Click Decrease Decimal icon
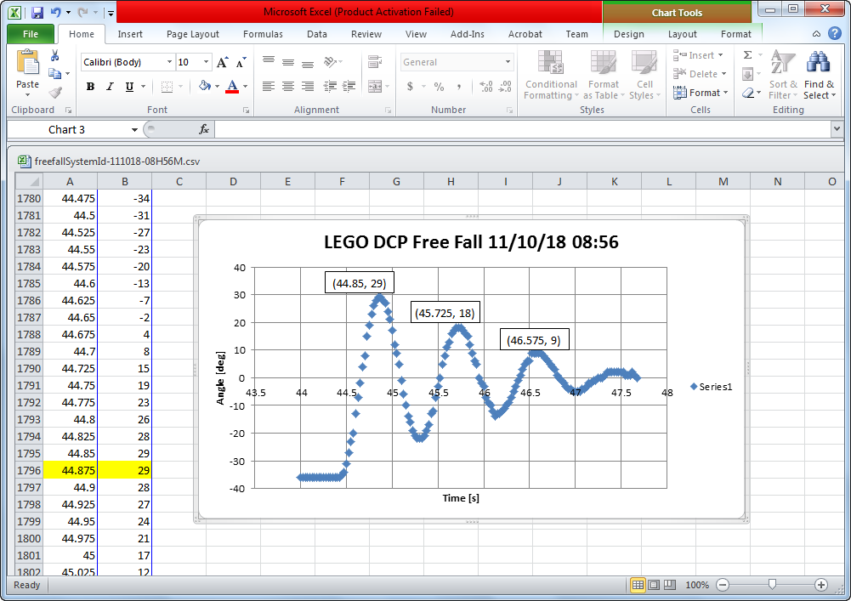 (505, 87)
